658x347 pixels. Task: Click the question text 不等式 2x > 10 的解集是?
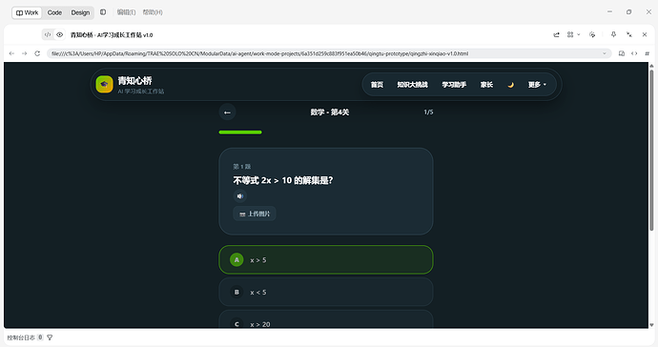[x=283, y=180]
